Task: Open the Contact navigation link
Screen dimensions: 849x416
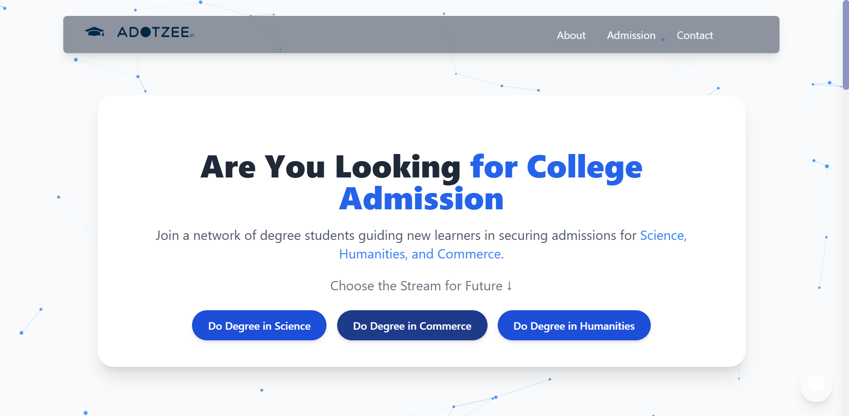Action: (695, 35)
